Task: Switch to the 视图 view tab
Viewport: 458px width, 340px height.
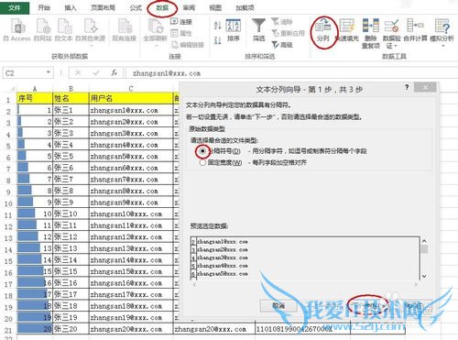Action: 215,7
